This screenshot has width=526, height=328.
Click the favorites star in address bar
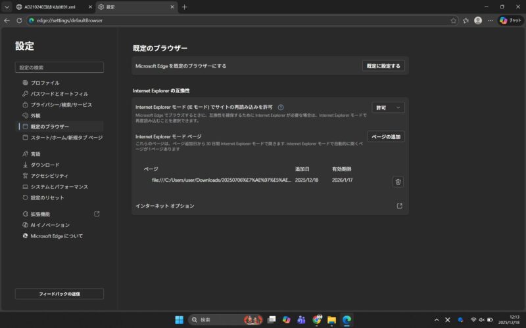pyautogui.click(x=454, y=20)
